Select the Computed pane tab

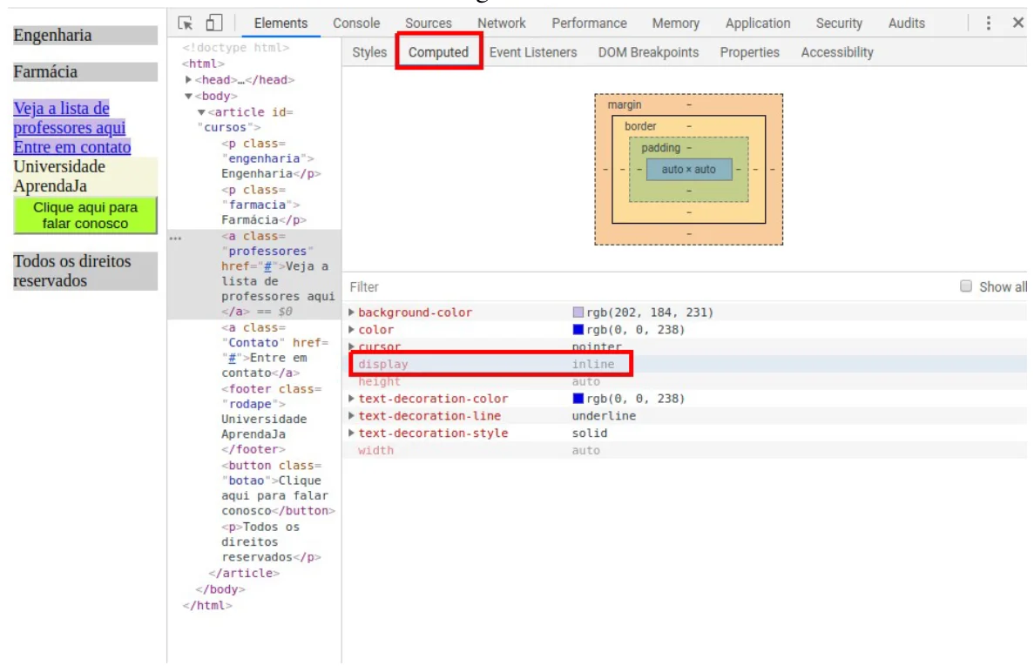pyautogui.click(x=438, y=52)
